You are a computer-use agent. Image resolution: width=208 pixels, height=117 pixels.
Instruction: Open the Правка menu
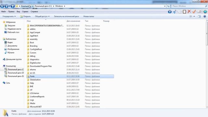[x=11, y=12]
